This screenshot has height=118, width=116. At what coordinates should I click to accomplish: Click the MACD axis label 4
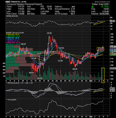(111, 82)
